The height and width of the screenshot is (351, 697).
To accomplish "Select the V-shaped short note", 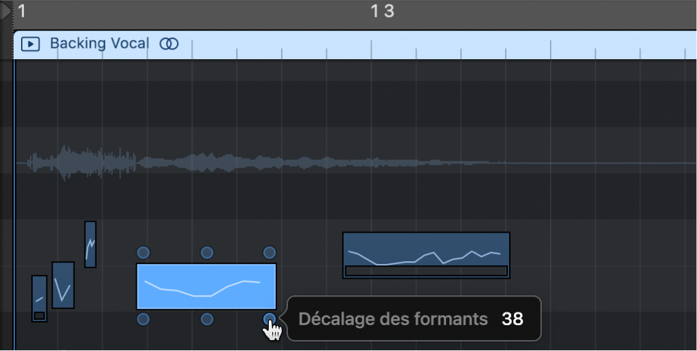I will 63,285.
